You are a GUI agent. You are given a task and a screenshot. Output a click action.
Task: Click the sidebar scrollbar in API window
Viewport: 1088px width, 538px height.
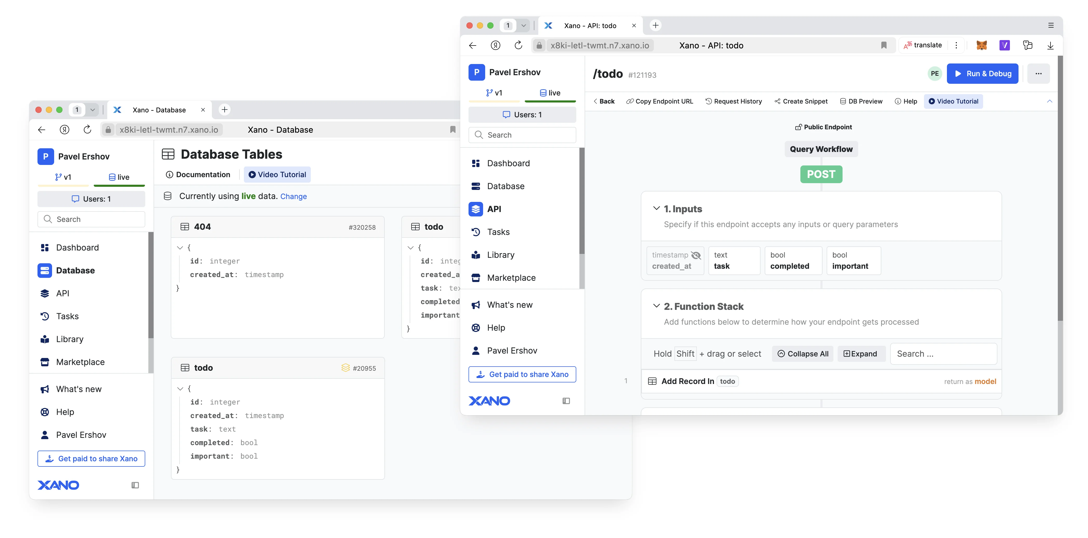[x=581, y=201]
